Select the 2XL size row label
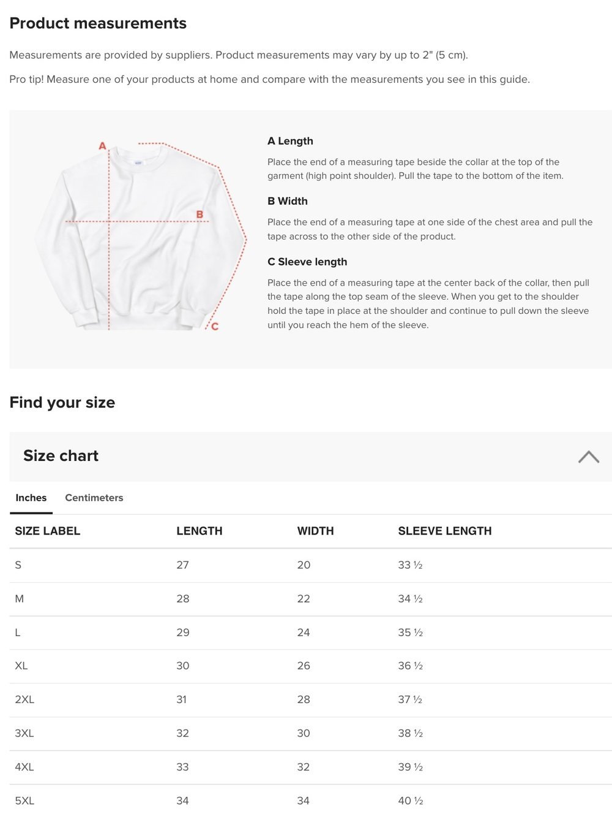The width and height of the screenshot is (612, 817). (x=24, y=699)
